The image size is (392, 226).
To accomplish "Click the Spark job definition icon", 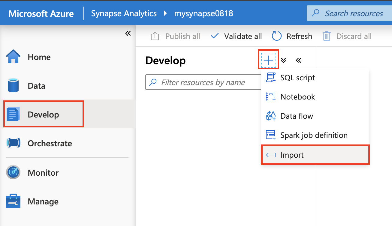I will click(271, 135).
